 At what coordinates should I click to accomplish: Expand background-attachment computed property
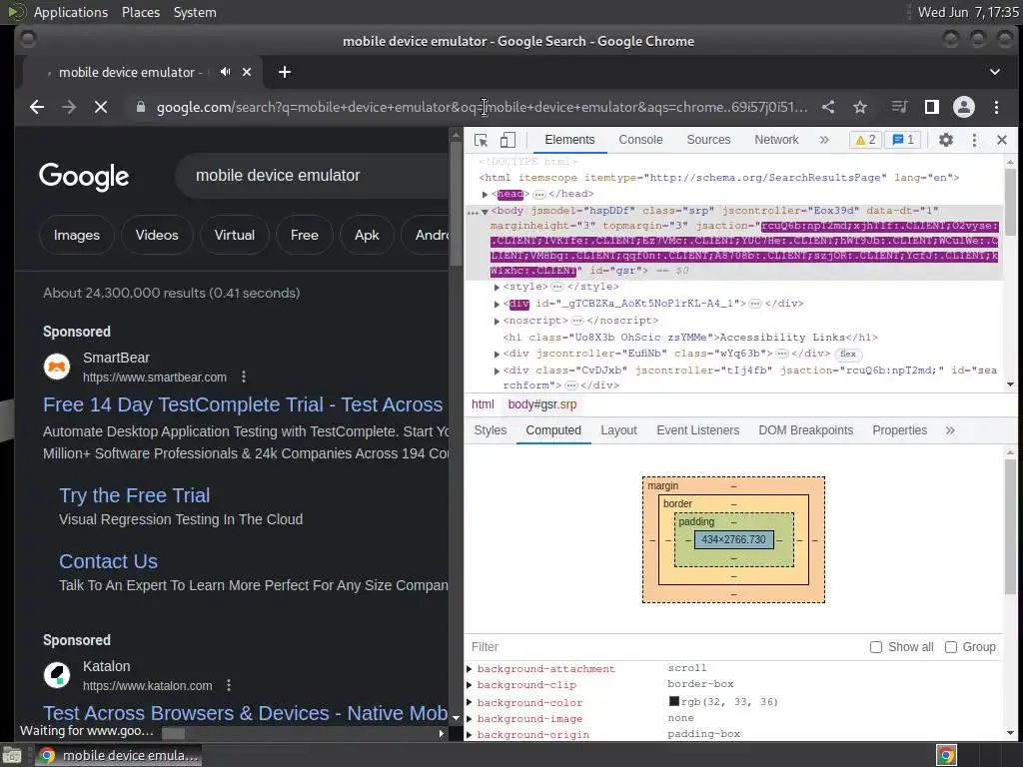pyautogui.click(x=470, y=668)
